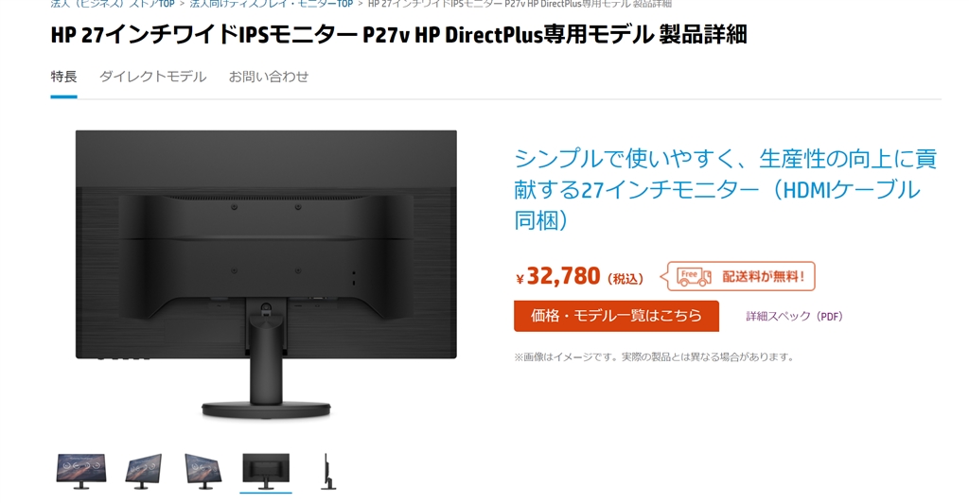The height and width of the screenshot is (503, 969).
Task: Switch to the ダイレクトモデル tab
Action: (x=152, y=77)
